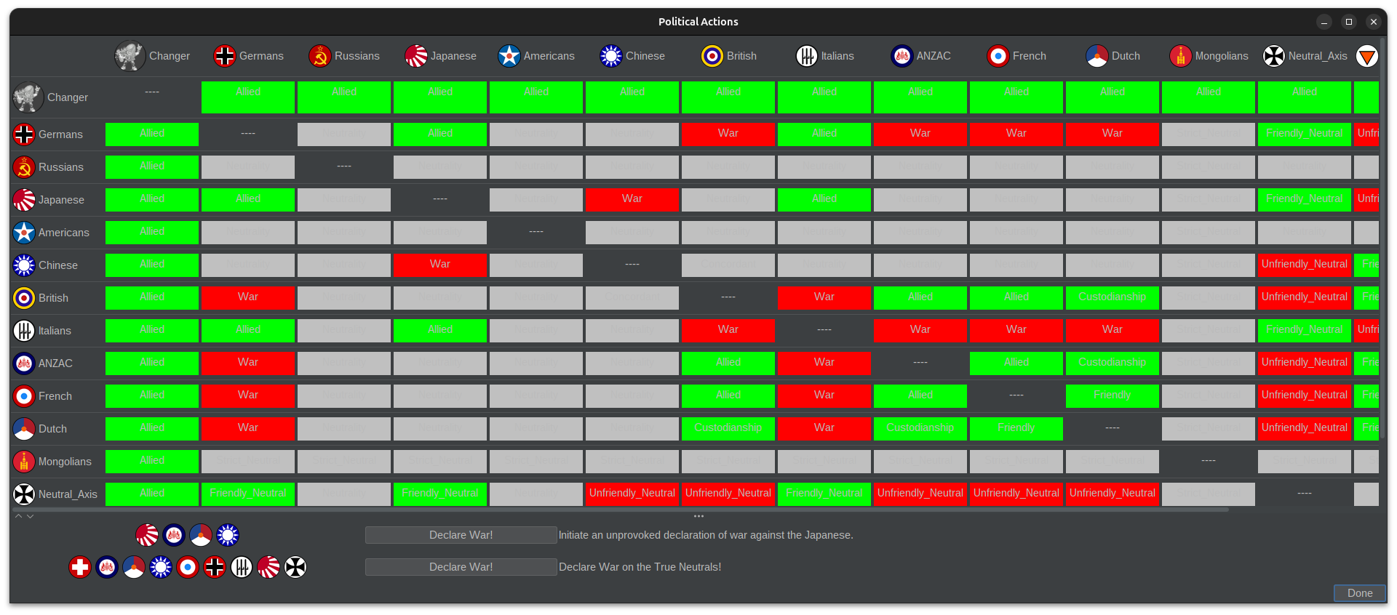
Task: Click the Russians hammer-and-sickle column header icon
Action: pyautogui.click(x=320, y=56)
